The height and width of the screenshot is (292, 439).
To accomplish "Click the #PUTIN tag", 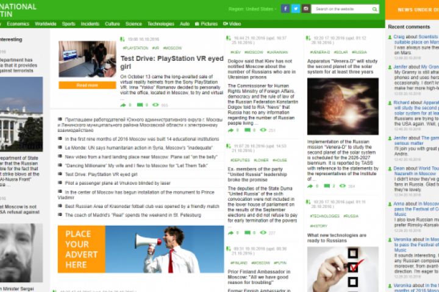I will 280,263.
